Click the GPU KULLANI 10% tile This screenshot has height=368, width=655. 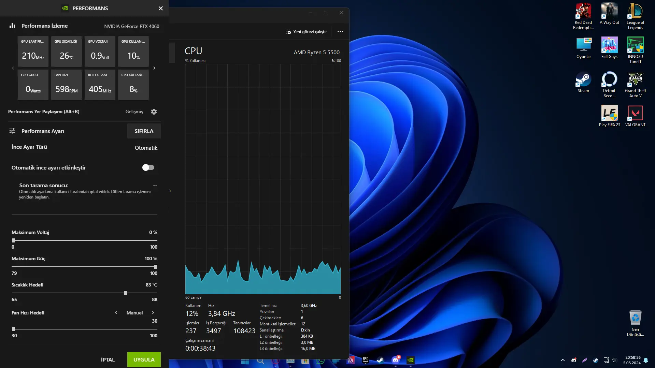(x=133, y=51)
